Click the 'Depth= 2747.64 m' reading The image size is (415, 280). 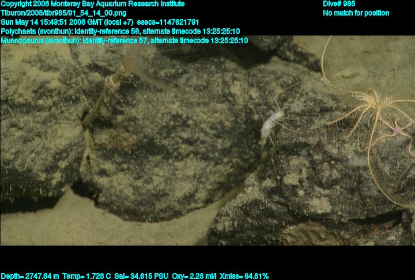30,277
